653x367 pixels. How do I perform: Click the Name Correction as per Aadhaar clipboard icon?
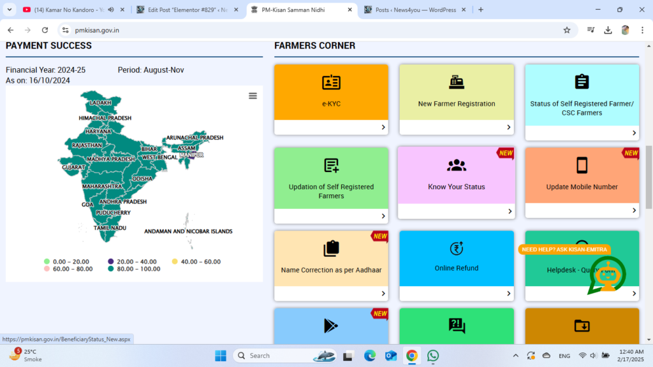[331, 248]
